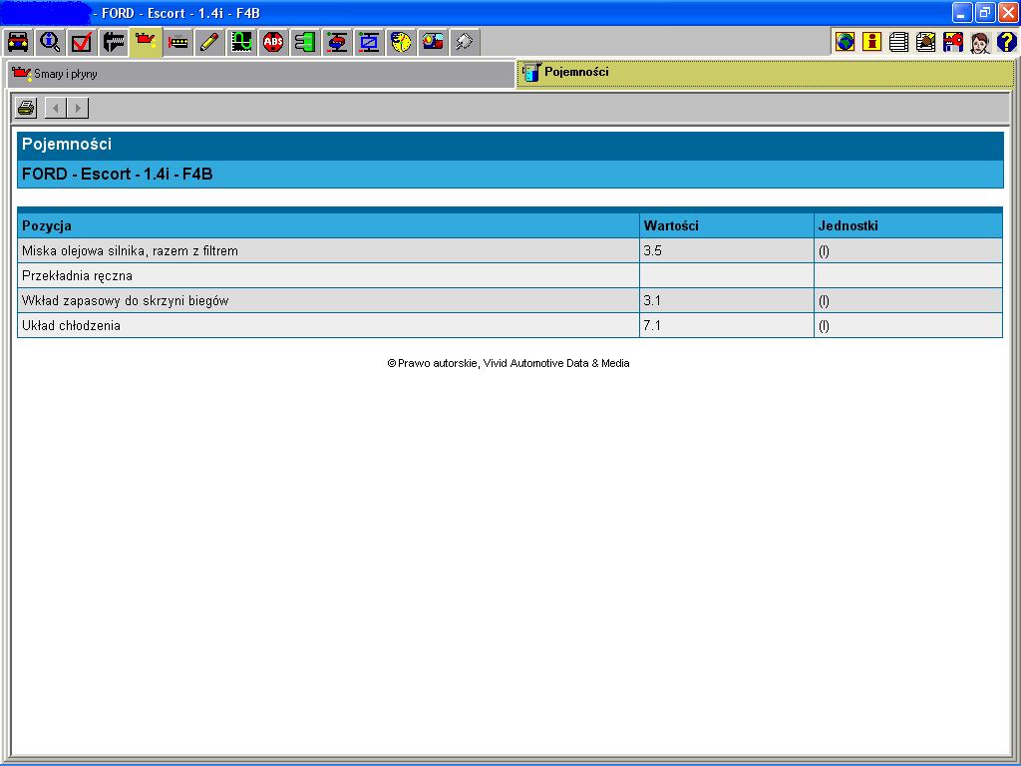Click the globe icon in right toolbar
This screenshot has width=1021, height=766.
[x=845, y=42]
